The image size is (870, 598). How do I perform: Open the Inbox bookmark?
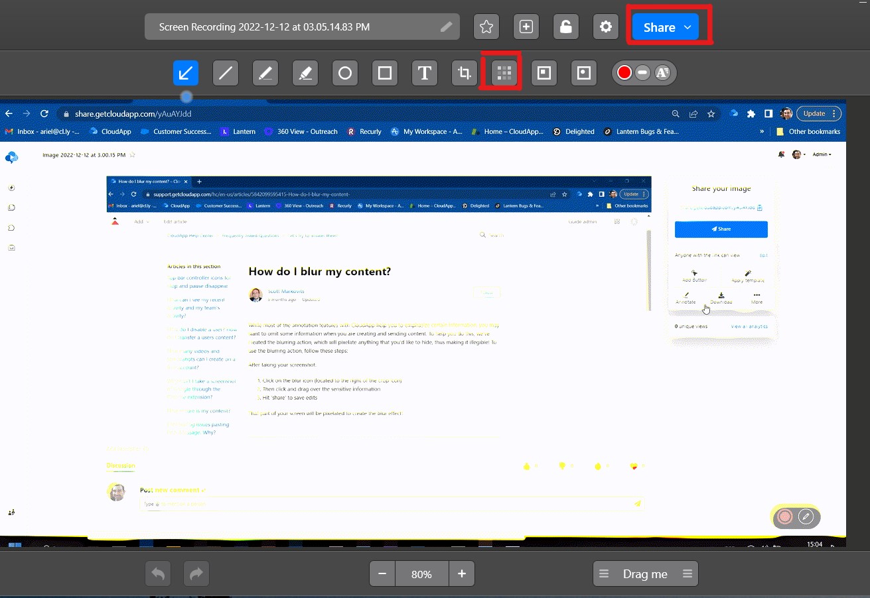42,131
